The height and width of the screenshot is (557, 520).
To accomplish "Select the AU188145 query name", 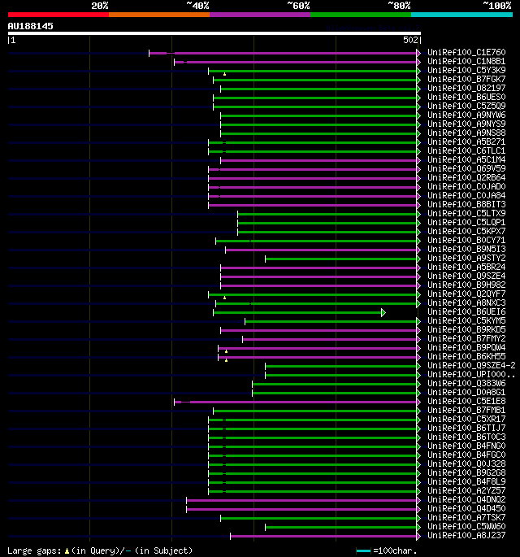I will click(x=31, y=26).
